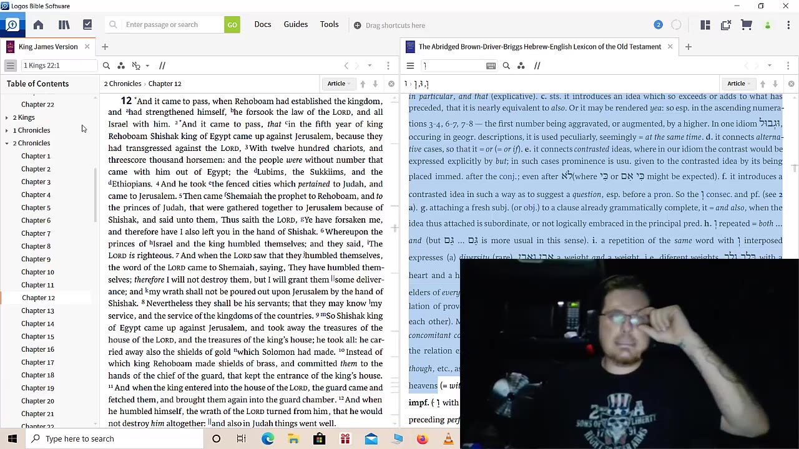Click the Windows taskbar search box
Viewport: 799px width, 449px height.
[115, 438]
